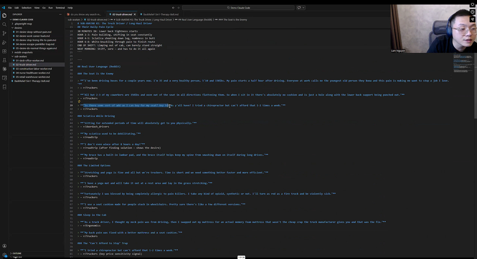The image size is (477, 259).
Task: Go forward with the right navigation arrow
Action: 178,8
